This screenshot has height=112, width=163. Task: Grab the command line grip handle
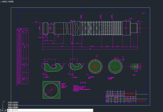pos(1,110)
